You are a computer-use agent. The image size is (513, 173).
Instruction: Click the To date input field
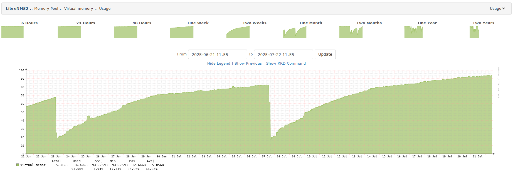click(x=283, y=54)
